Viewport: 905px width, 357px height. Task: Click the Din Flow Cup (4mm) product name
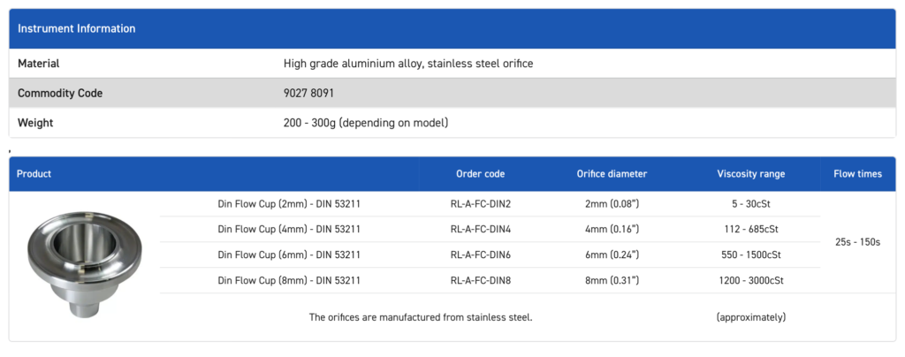289,229
